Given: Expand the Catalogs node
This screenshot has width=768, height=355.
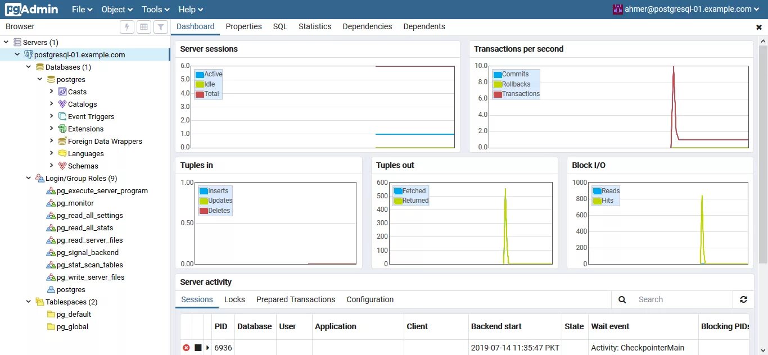Looking at the screenshot, I should [x=52, y=104].
